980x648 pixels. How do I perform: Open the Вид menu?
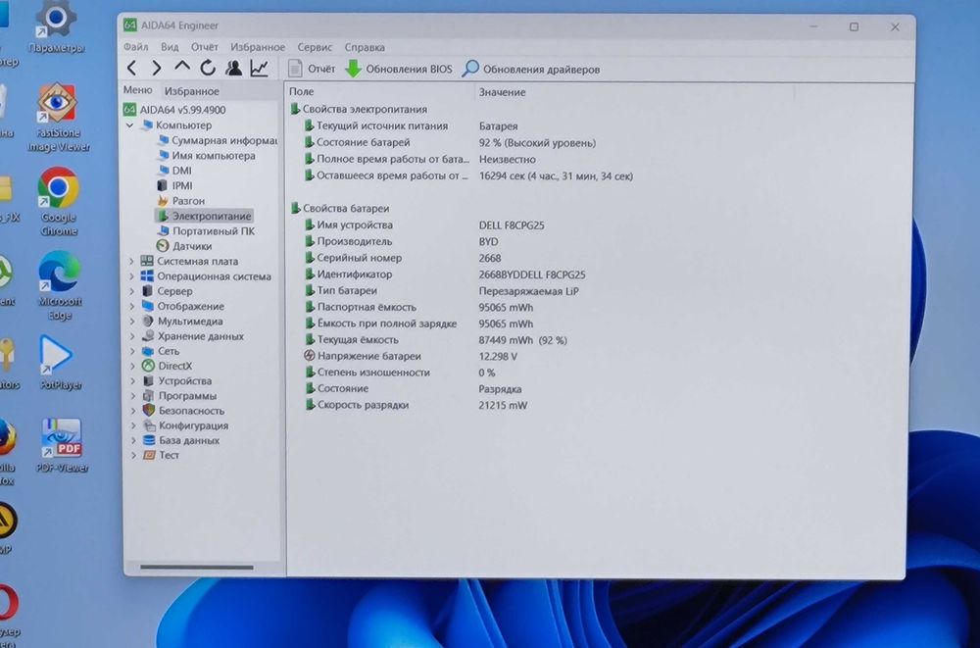click(170, 47)
